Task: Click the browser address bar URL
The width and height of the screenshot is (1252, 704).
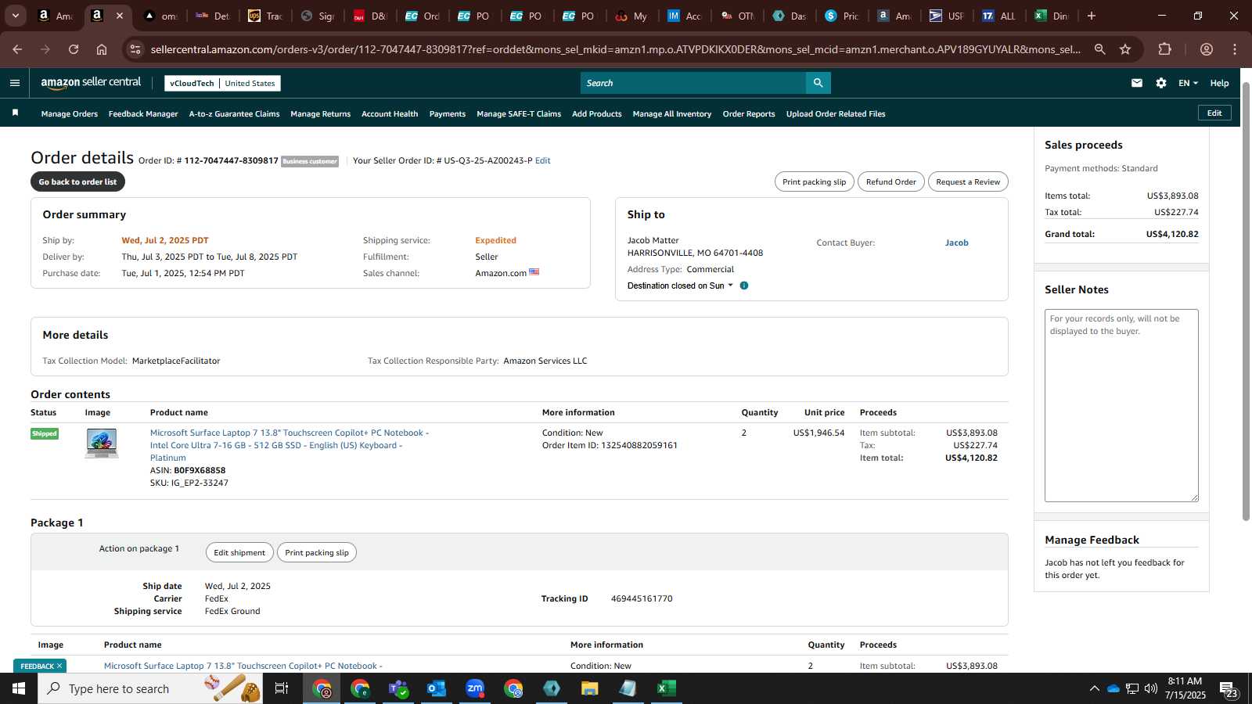Action: coord(615,49)
